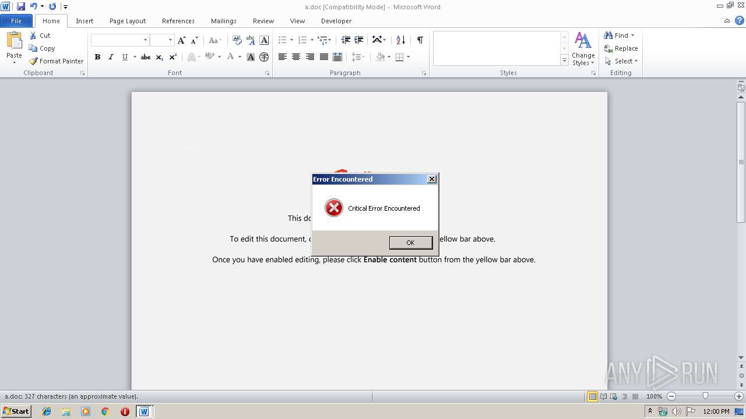This screenshot has width=746, height=419.
Task: Expand the Underline style arrow
Action: (135, 57)
